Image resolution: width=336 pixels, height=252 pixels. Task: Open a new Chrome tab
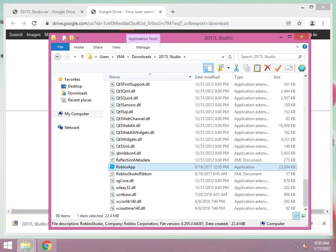pos(173,12)
